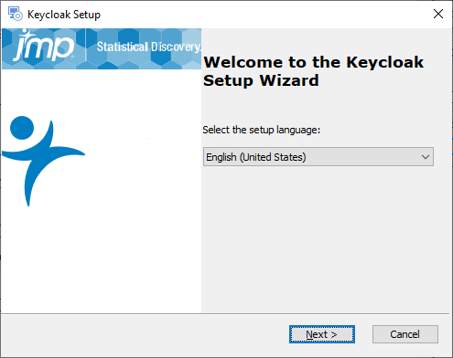This screenshot has width=453, height=358.
Task: Close the Keycloak Setup window
Action: (x=438, y=14)
